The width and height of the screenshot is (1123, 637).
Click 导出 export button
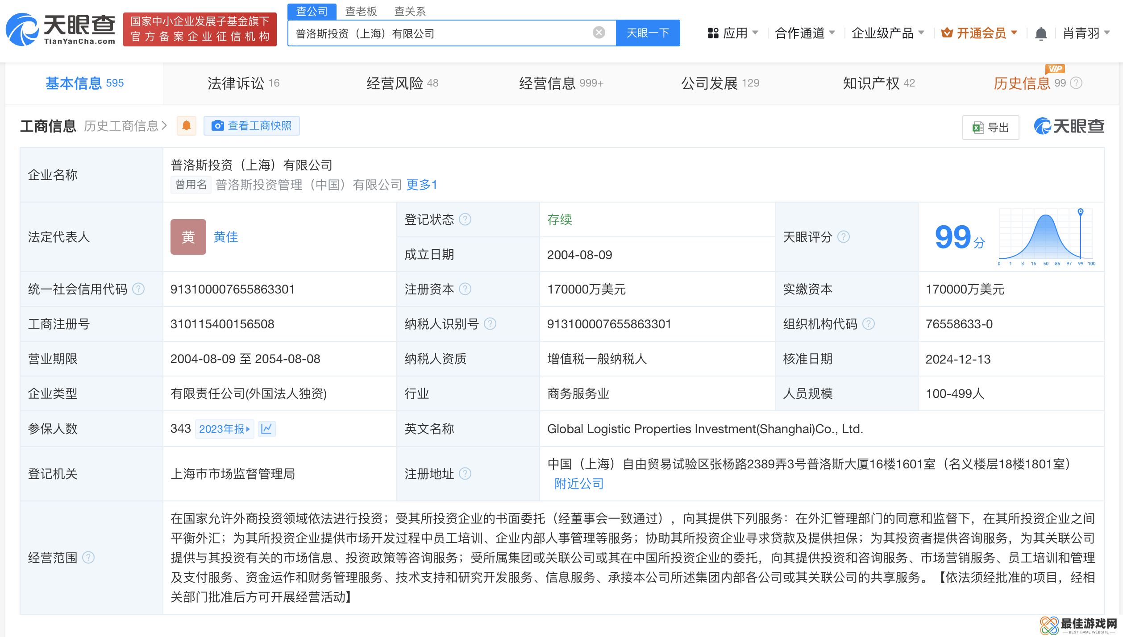[x=990, y=128]
